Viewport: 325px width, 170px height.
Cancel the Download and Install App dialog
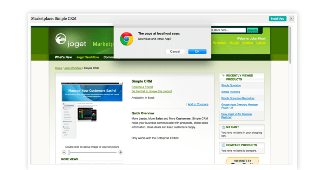(175, 51)
